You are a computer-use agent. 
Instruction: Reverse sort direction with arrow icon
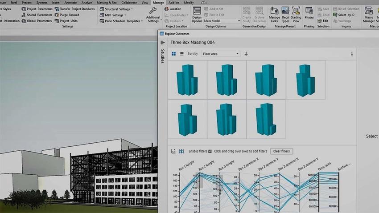click(246, 54)
